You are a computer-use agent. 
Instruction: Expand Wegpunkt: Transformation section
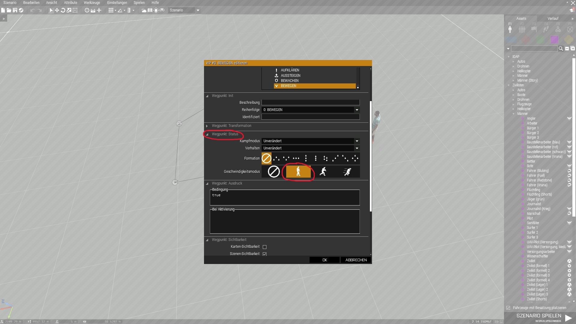207,126
